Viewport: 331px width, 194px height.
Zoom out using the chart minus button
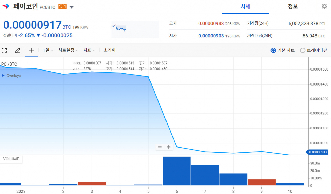click(160, 147)
